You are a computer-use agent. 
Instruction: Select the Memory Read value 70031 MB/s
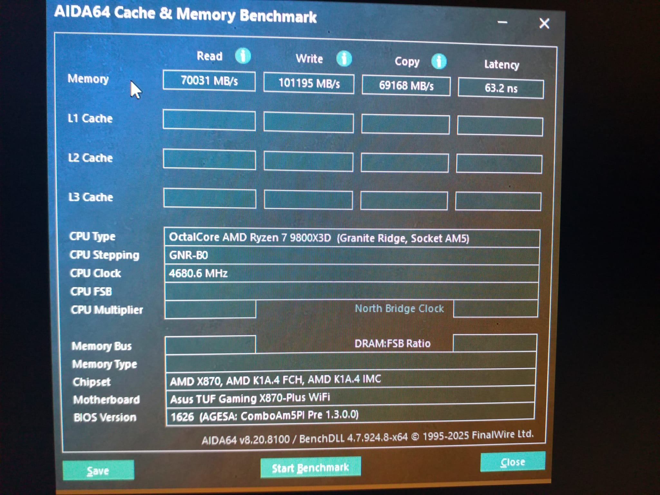point(209,81)
